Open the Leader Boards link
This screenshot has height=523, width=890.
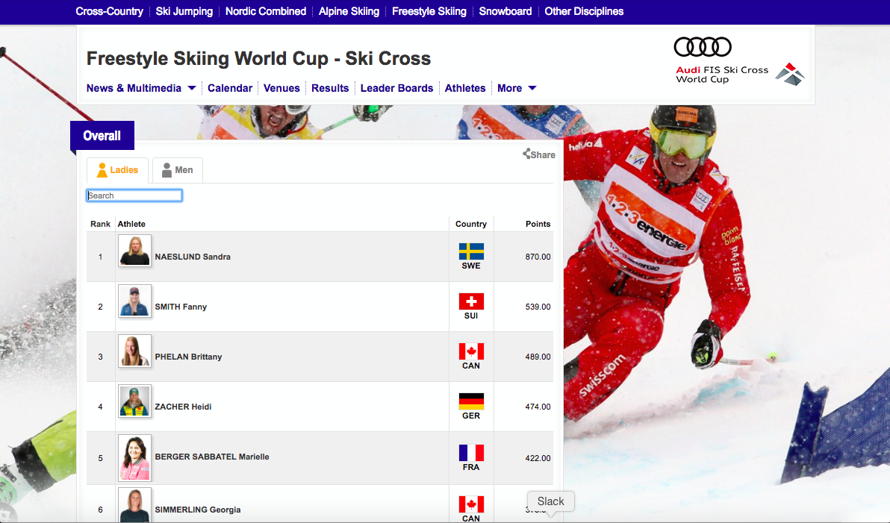(x=396, y=88)
